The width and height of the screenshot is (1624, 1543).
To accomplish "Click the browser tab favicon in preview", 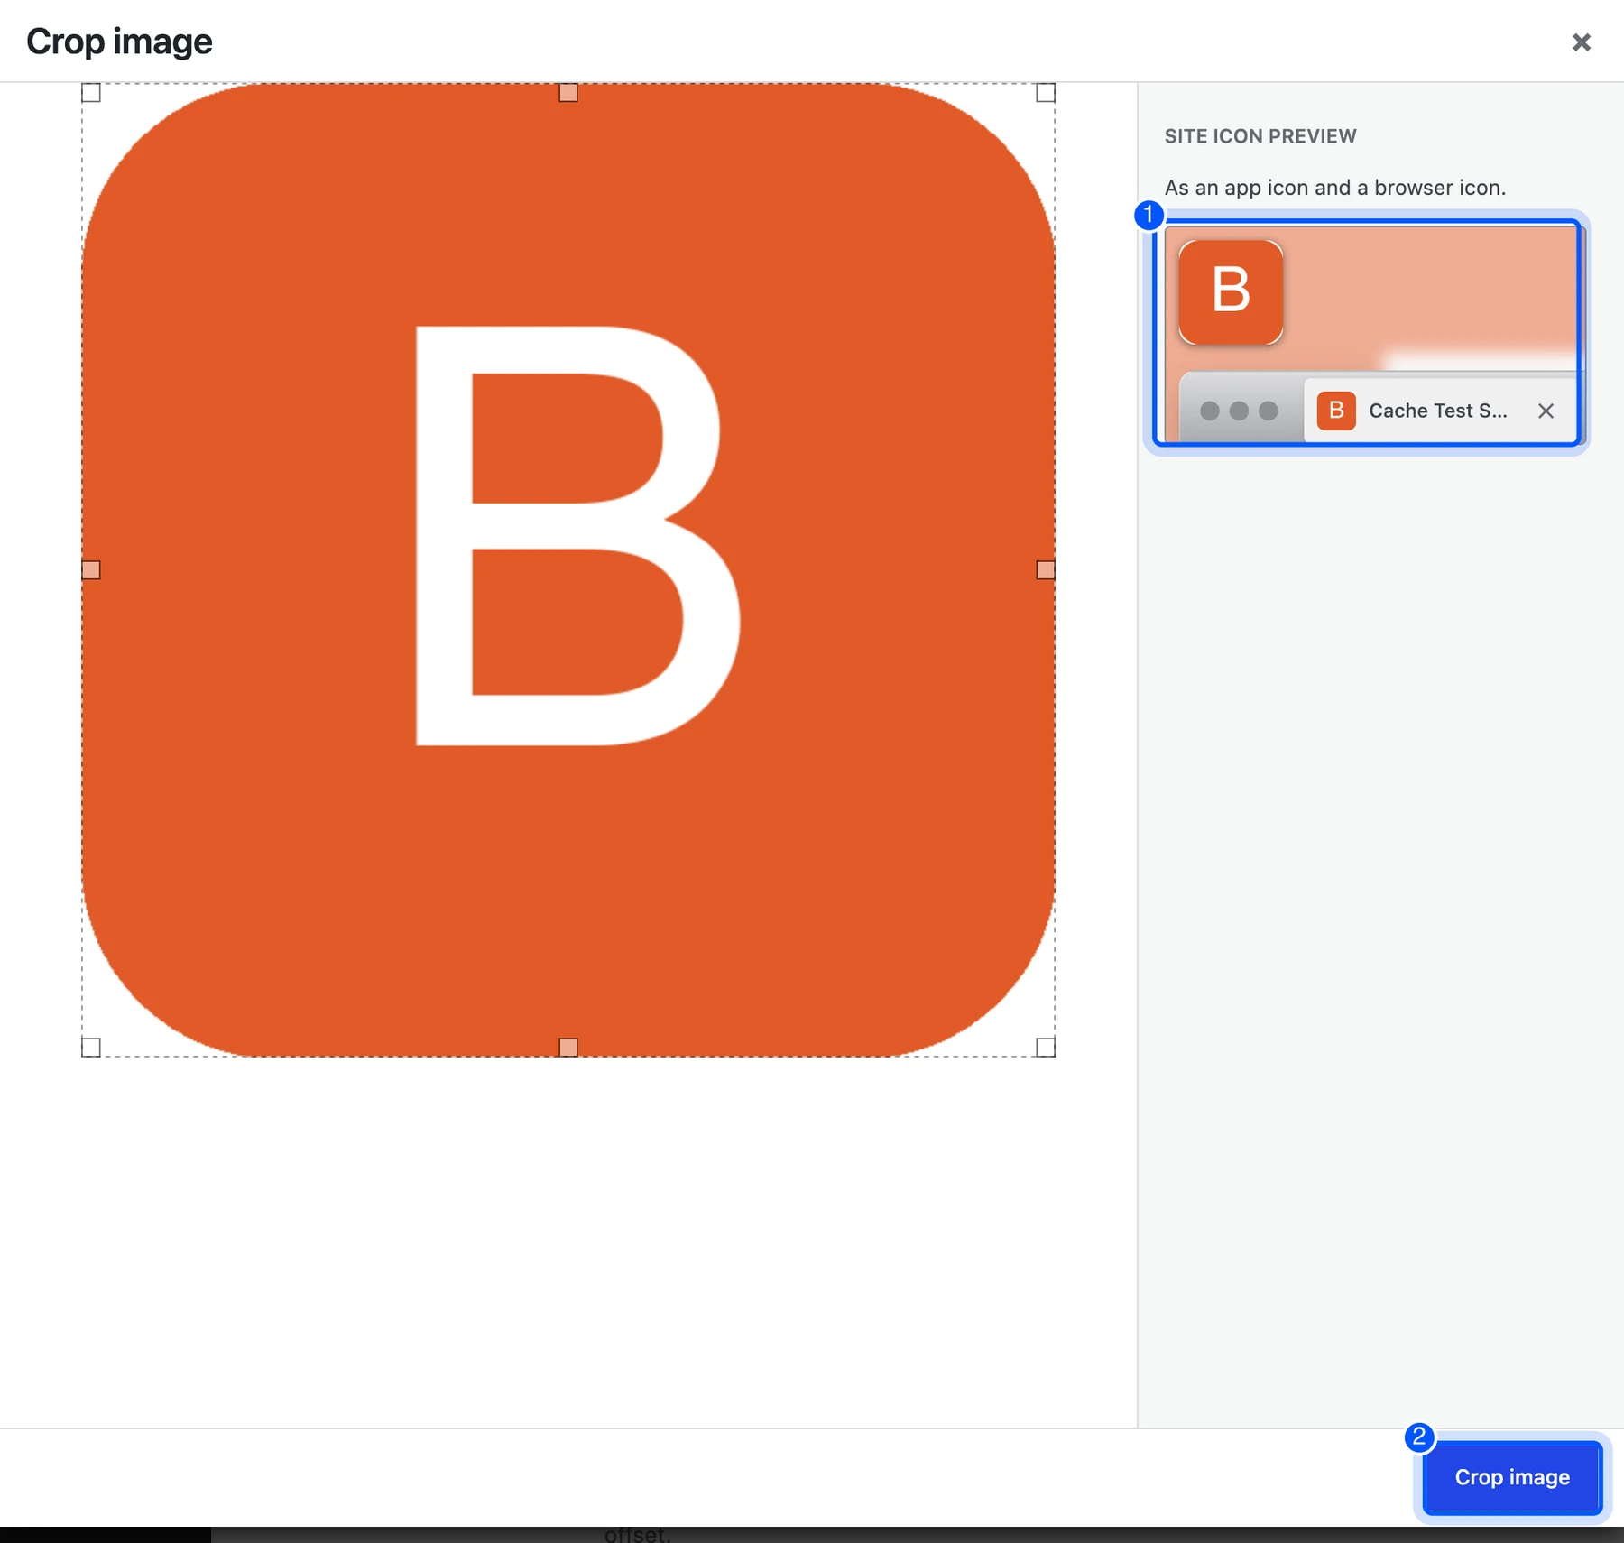I will [1336, 411].
